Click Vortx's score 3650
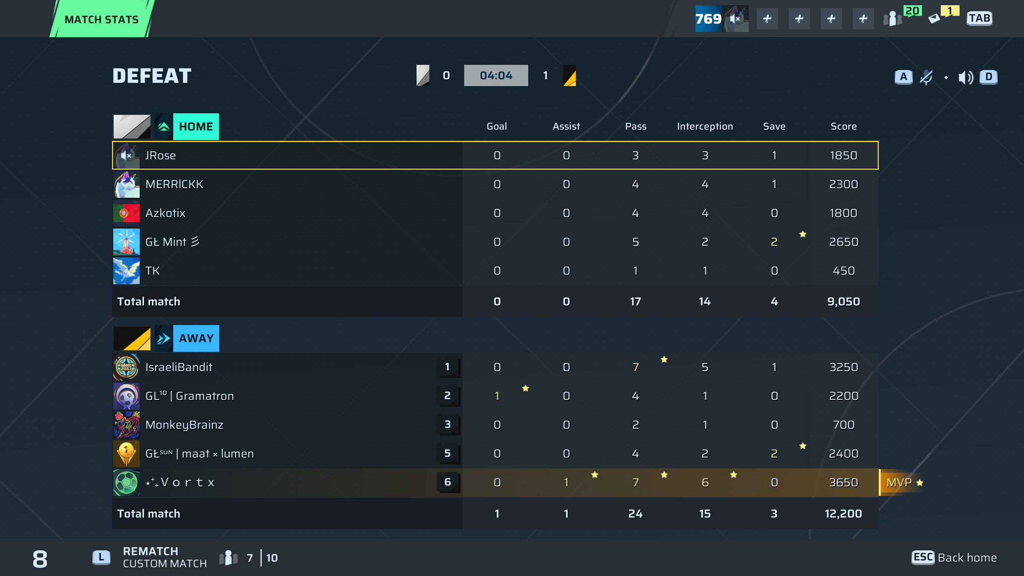Image resolution: width=1024 pixels, height=576 pixels. tap(844, 482)
